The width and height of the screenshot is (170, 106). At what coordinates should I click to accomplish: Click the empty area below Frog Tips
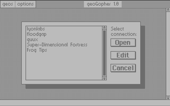click(x=64, y=66)
